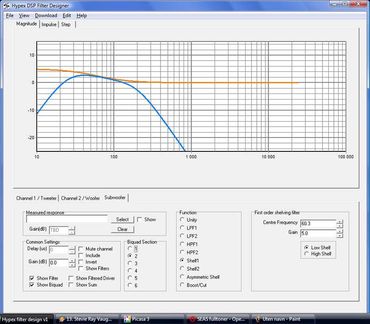Decrease Common Settings Gain with down arrow
Screen dimensions: 370x324
72,265
